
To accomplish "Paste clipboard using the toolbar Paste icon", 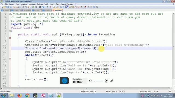I will tap(29, 7).
